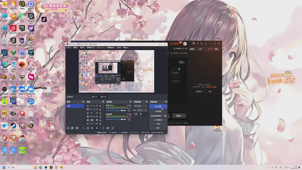Click the 停止直播 button in OBS controls
302x170 pixels.
(x=158, y=107)
